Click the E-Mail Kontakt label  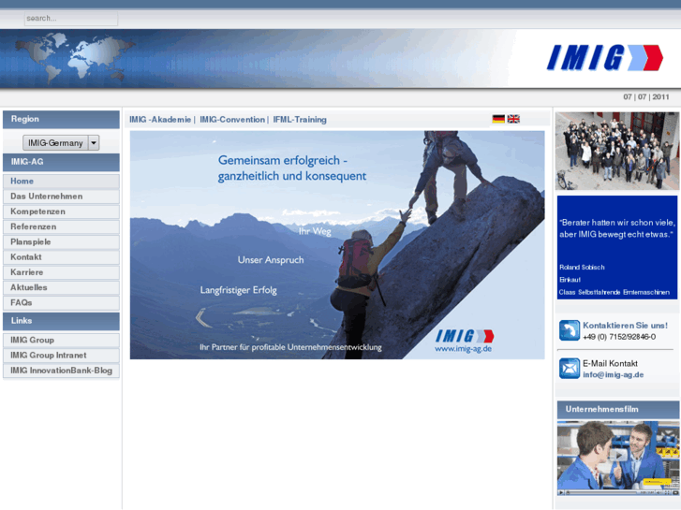[610, 363]
